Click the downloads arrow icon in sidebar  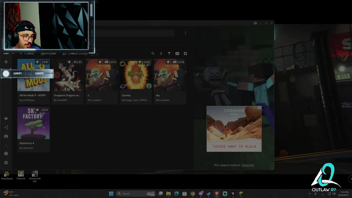[6, 145]
